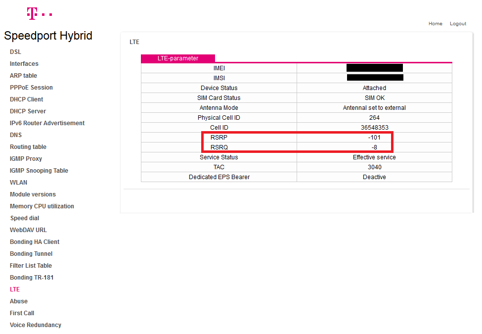Go to PPPoE Session
This screenshot has width=482, height=334.
point(31,88)
